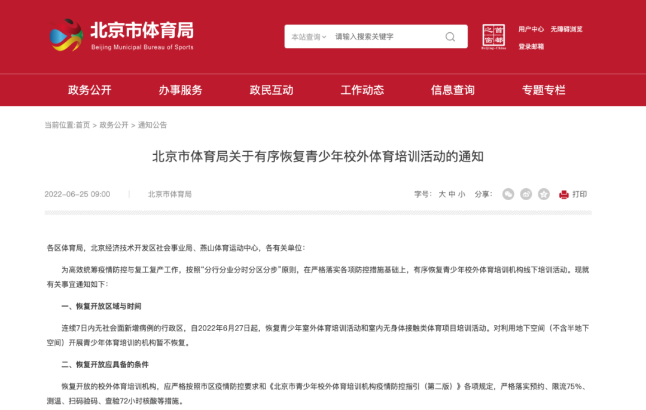
Task: Click the magnifying glass search icon
Action: click(450, 37)
